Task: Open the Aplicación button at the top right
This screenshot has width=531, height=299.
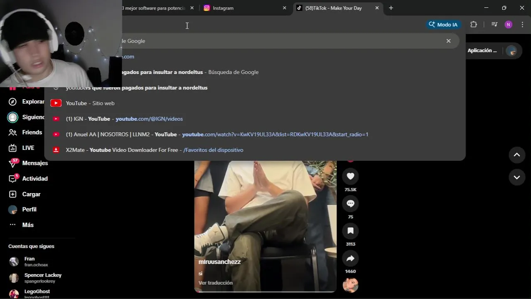Action: point(482,51)
